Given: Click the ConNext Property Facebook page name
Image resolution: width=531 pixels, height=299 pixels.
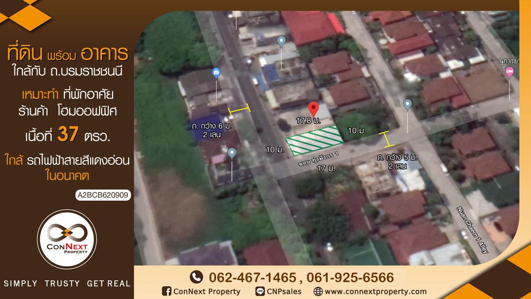Looking at the screenshot, I should click(207, 292).
